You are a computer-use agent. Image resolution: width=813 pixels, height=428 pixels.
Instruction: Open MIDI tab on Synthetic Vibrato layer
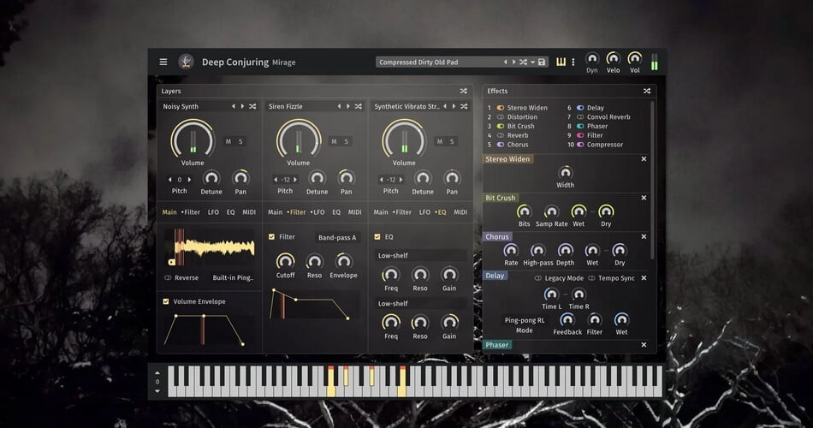[460, 211]
